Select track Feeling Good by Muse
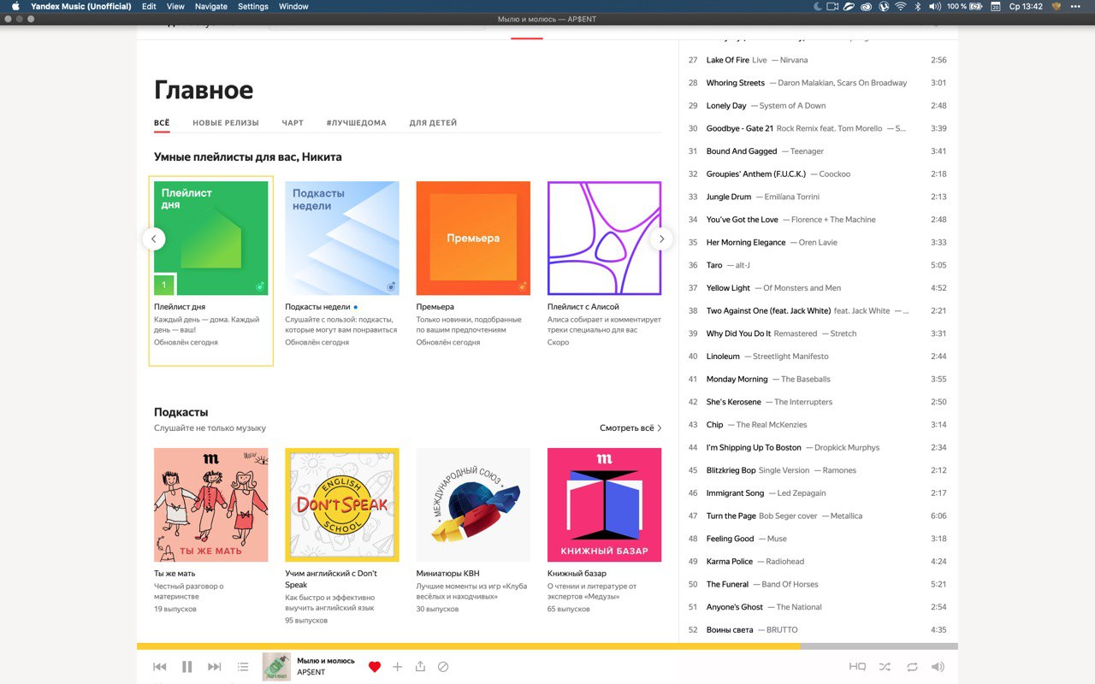 tap(817, 539)
